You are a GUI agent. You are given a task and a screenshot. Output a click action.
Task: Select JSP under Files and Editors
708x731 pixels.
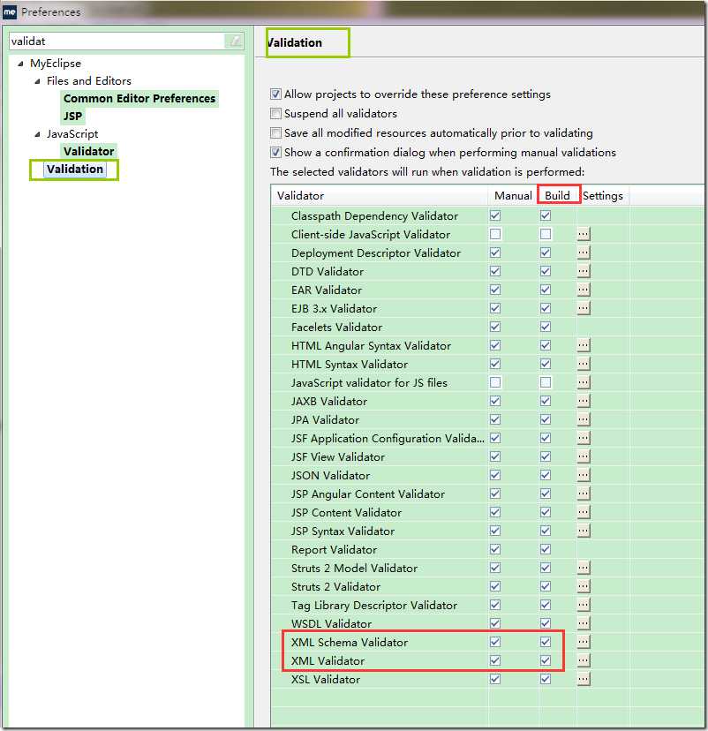pyautogui.click(x=72, y=116)
